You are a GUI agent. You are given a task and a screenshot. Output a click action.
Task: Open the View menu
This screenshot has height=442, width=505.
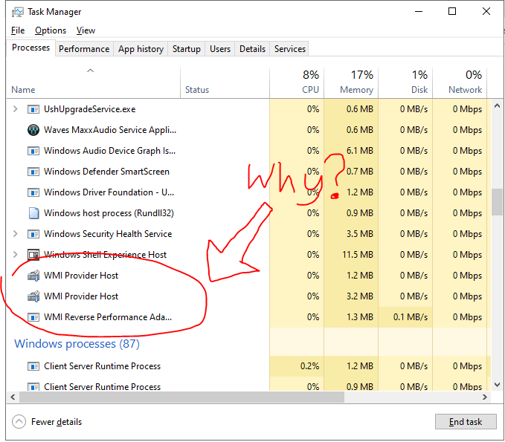point(86,30)
